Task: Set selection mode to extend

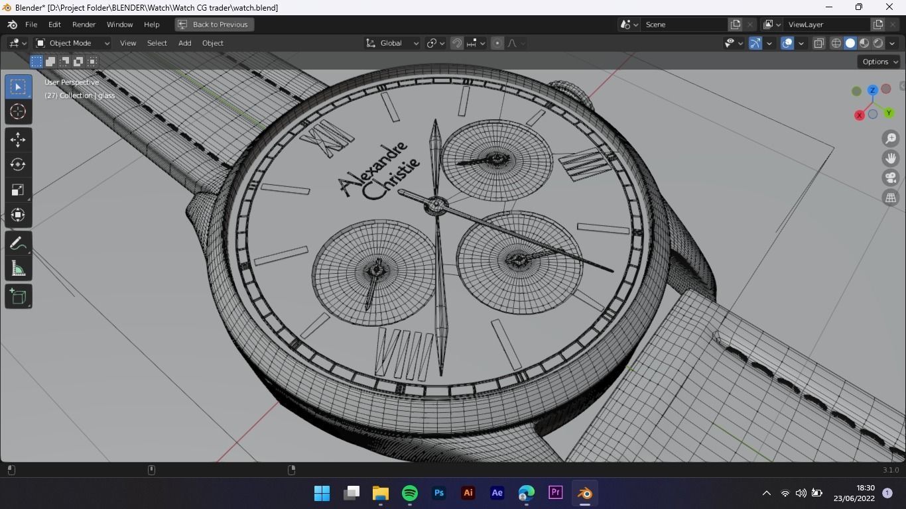Action: tap(50, 62)
